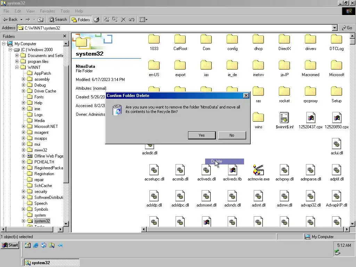Open the File menu
356x267 pixels.
tap(6, 11)
